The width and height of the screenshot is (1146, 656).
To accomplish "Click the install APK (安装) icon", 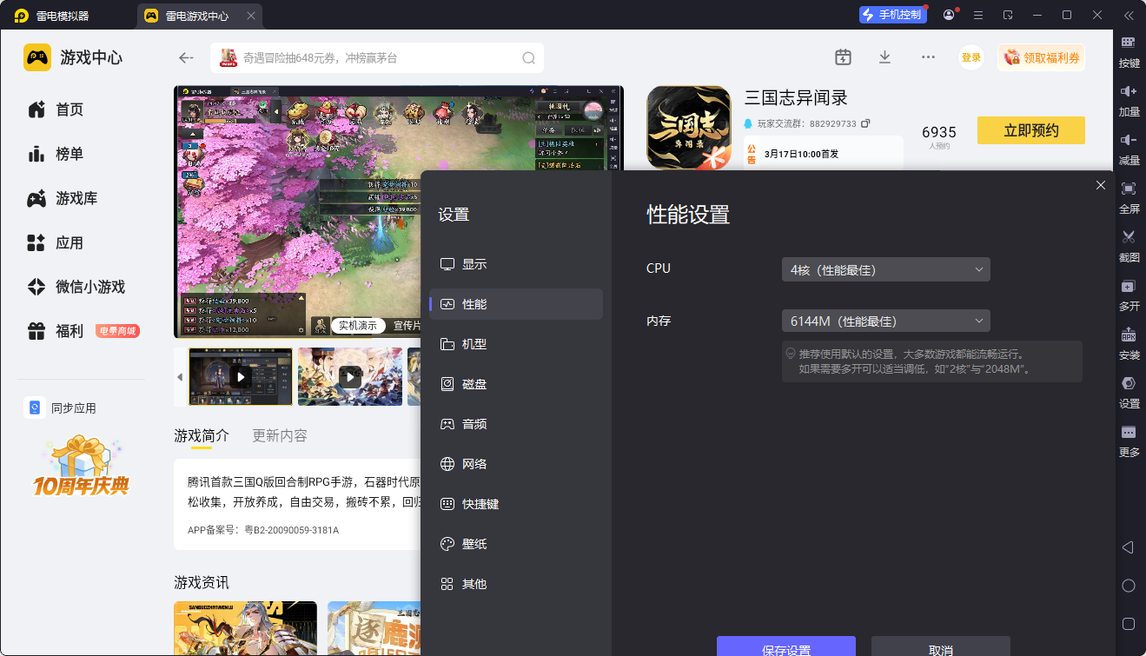I will (x=1129, y=335).
